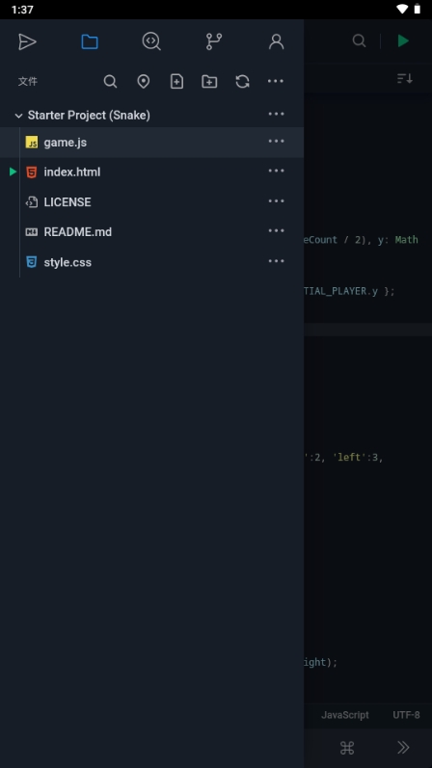Click the editor search icon

click(x=360, y=41)
